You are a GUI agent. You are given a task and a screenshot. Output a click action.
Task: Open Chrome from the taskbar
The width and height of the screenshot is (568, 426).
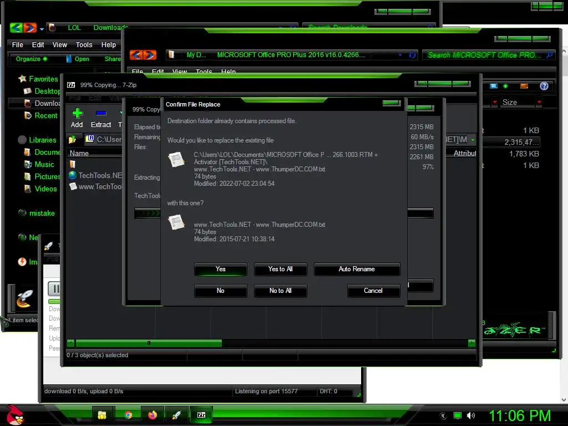[x=128, y=415]
